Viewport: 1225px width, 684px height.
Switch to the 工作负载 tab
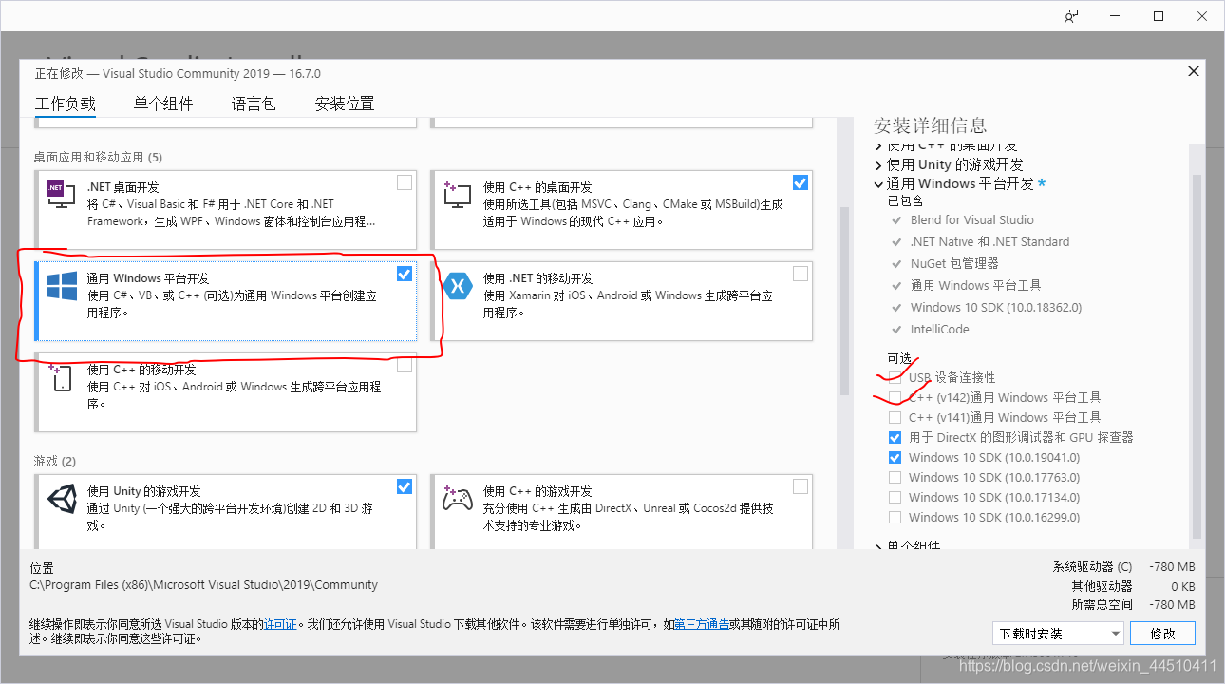click(66, 104)
